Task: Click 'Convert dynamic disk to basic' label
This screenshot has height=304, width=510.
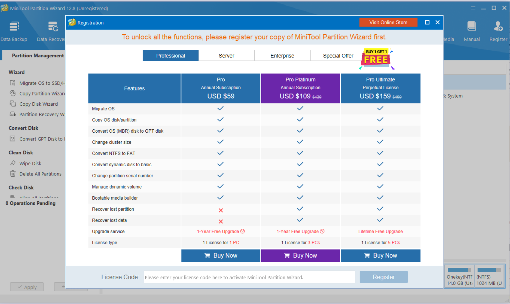Action: click(x=122, y=164)
